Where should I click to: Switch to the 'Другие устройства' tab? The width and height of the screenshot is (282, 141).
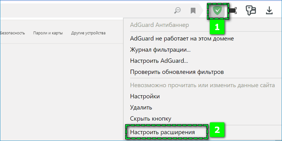click(x=88, y=33)
